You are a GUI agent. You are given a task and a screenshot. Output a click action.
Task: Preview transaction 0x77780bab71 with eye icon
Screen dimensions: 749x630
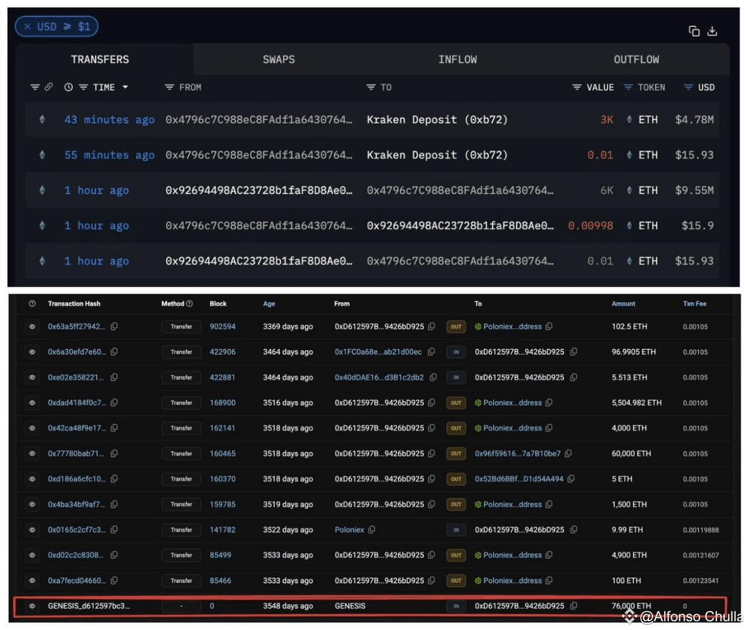coord(32,453)
